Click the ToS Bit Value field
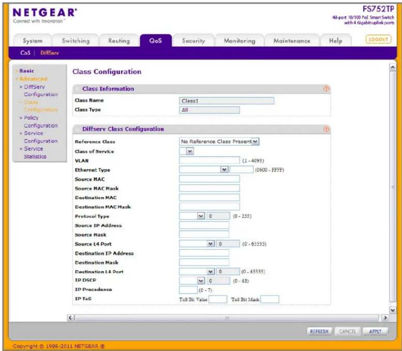 pos(218,299)
